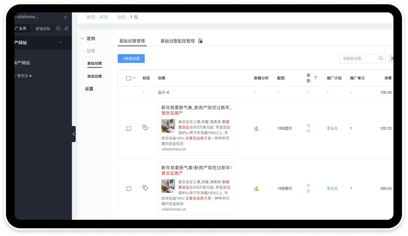The image size is (408, 236).
Task: Open the 普吉岛 plan link in the first row
Action: point(332,128)
